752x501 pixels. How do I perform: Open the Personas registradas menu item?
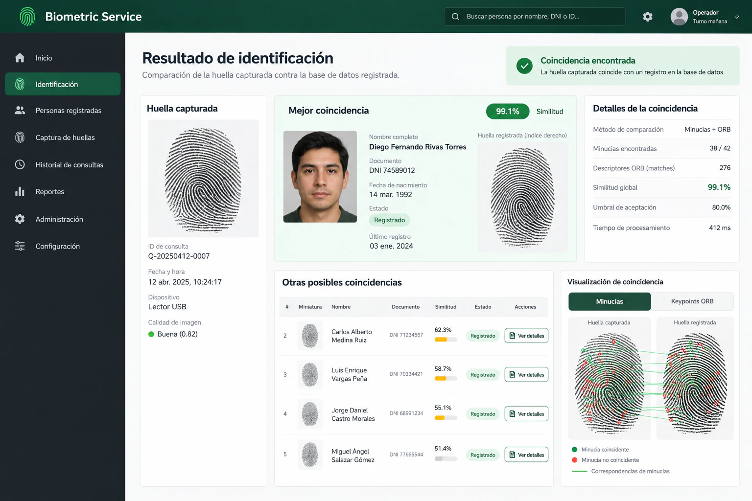(63, 111)
